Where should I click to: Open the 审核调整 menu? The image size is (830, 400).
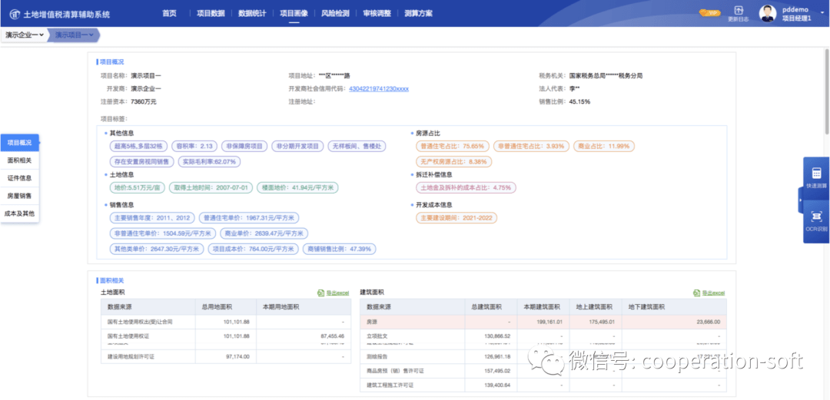[x=377, y=13]
